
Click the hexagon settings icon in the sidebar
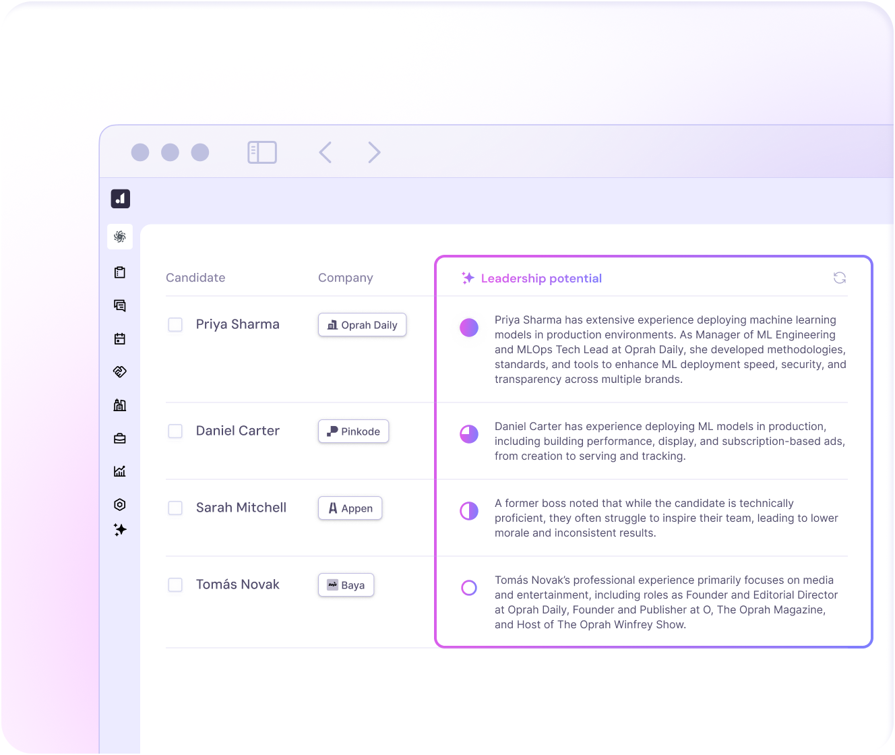(x=120, y=504)
